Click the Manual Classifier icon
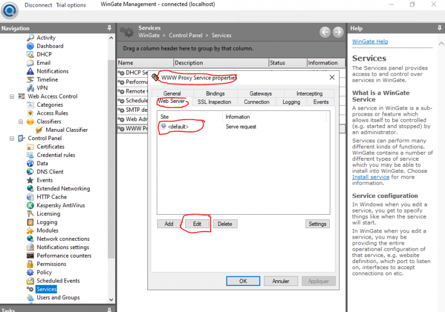Viewport: 445px width, 312px height. (39, 130)
